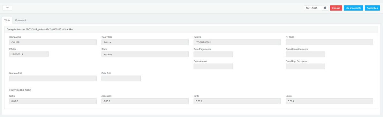
Task: Focus the Data Pagamento field
Action: 213,54
